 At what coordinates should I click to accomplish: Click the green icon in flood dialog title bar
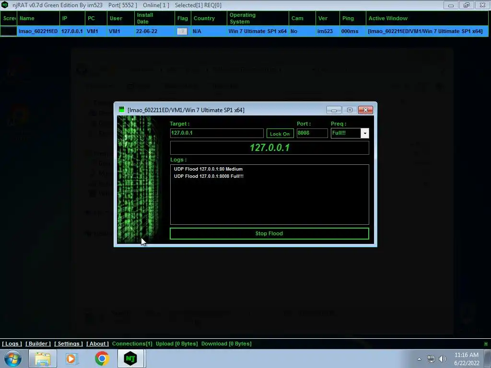121,110
